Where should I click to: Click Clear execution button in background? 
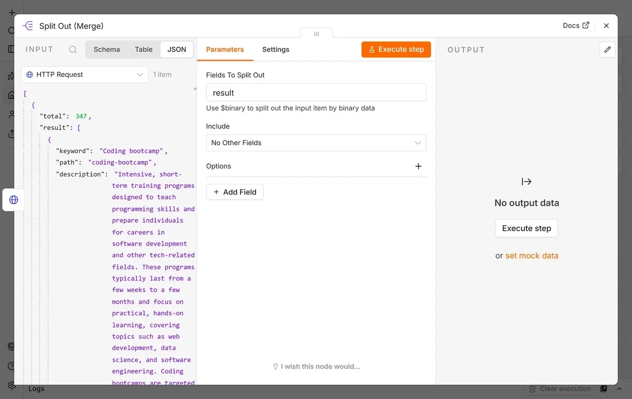pos(559,389)
